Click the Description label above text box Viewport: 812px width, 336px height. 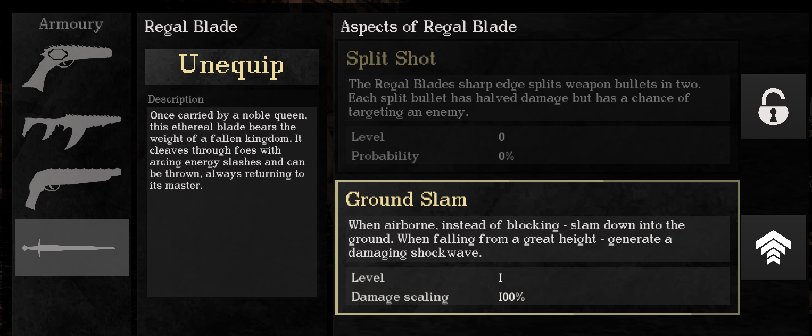pos(176,99)
